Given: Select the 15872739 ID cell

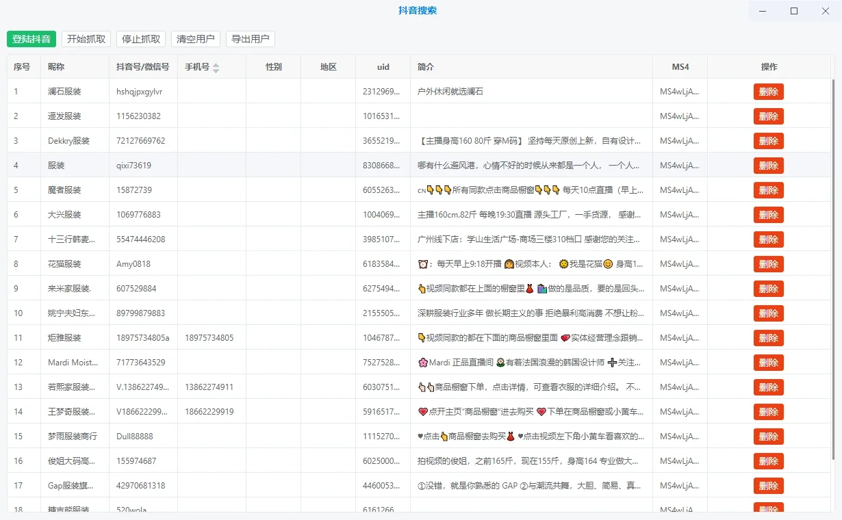Looking at the screenshot, I should pyautogui.click(x=143, y=190).
